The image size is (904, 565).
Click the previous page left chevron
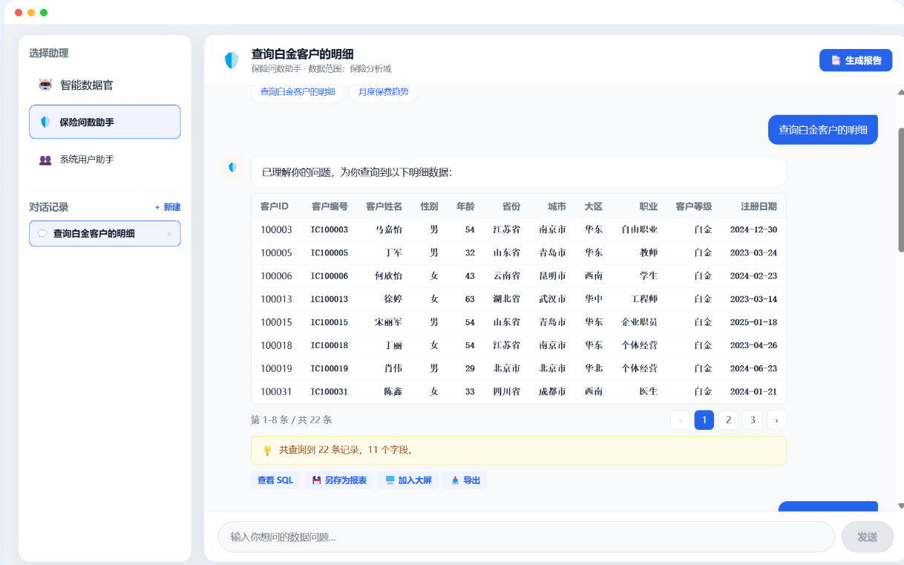pos(680,420)
